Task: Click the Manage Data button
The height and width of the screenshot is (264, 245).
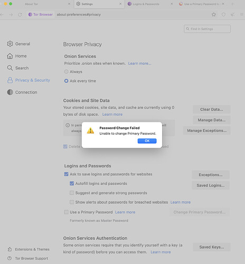Action: click(x=212, y=120)
